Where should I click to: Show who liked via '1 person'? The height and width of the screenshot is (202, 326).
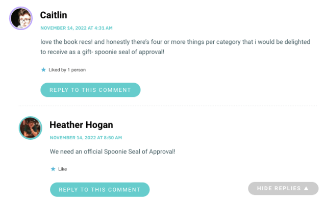coord(77,70)
